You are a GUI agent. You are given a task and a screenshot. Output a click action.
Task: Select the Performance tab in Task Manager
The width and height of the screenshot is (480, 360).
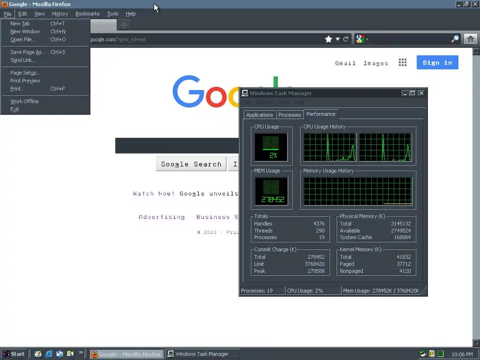click(x=321, y=114)
